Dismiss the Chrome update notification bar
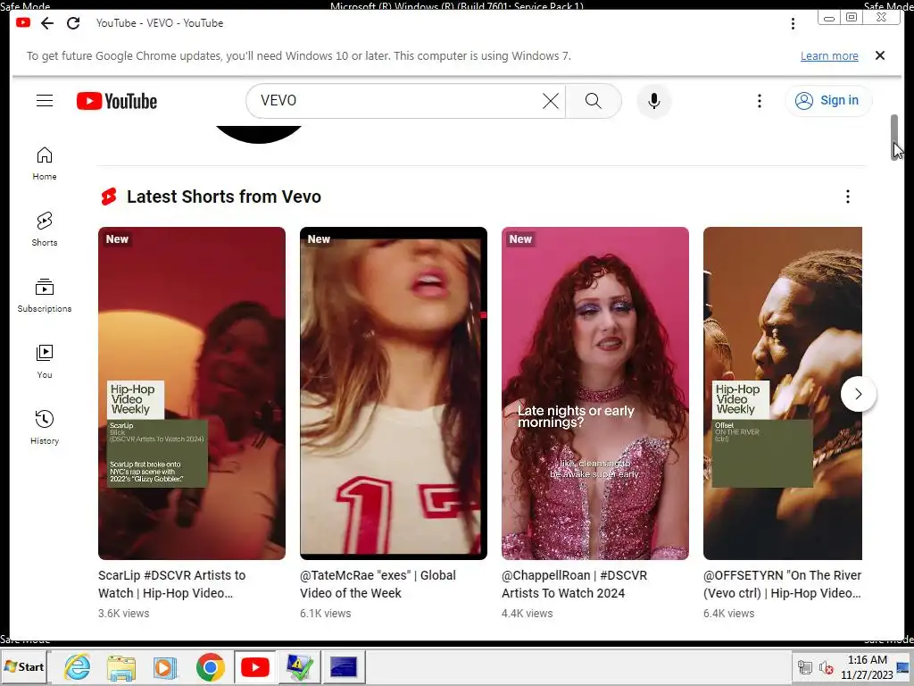This screenshot has width=914, height=686. click(x=879, y=55)
